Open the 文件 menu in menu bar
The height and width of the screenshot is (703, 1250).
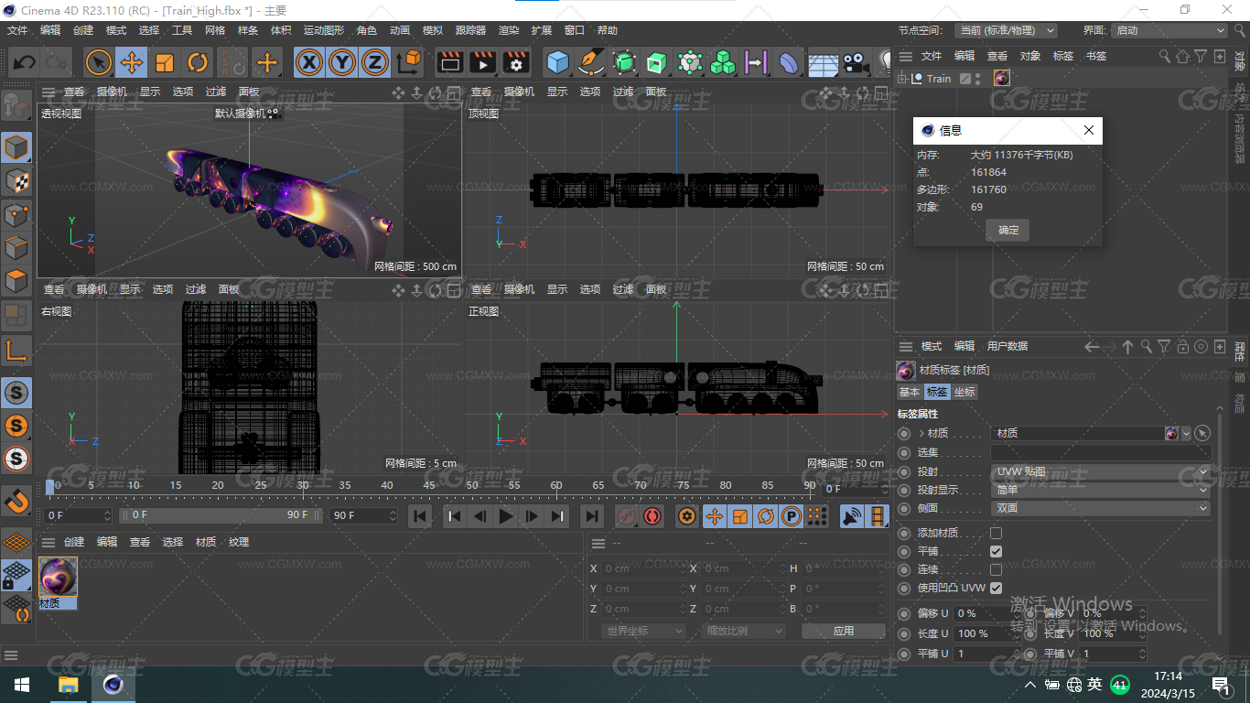click(17, 30)
